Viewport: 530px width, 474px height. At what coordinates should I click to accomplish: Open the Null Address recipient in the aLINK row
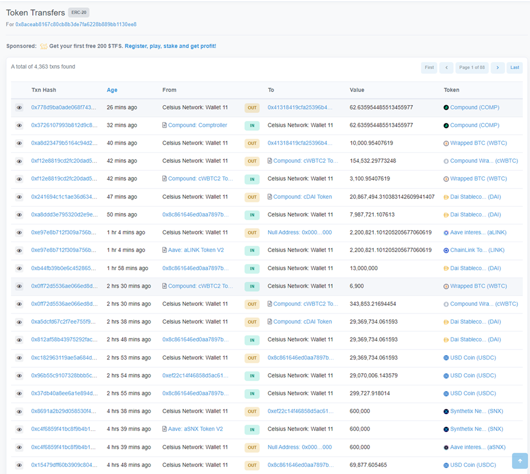300,232
